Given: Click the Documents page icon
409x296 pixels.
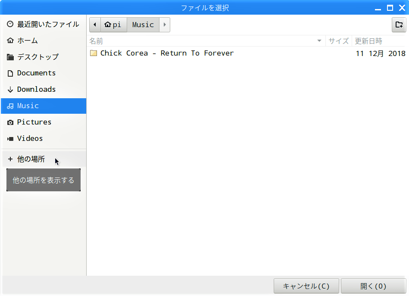Looking at the screenshot, I should pos(10,73).
